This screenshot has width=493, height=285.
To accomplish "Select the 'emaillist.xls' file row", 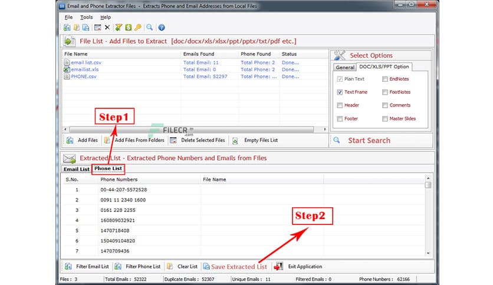I will tap(195, 69).
